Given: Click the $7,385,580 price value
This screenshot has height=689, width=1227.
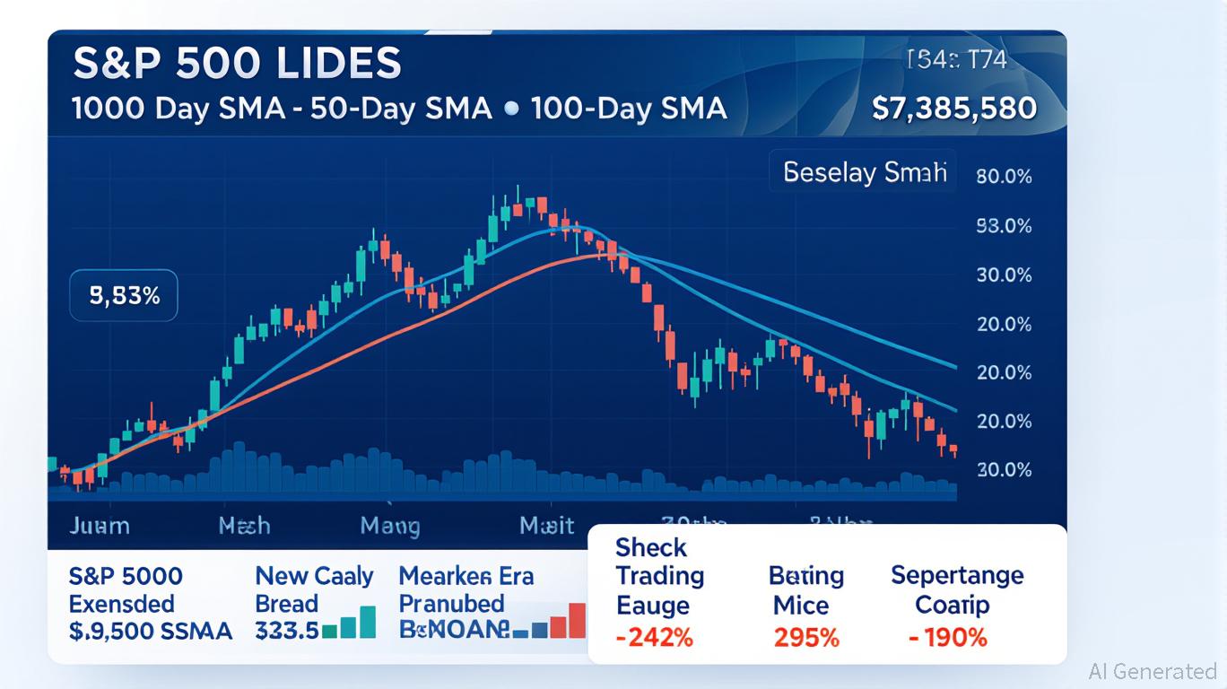Looking at the screenshot, I should [953, 109].
